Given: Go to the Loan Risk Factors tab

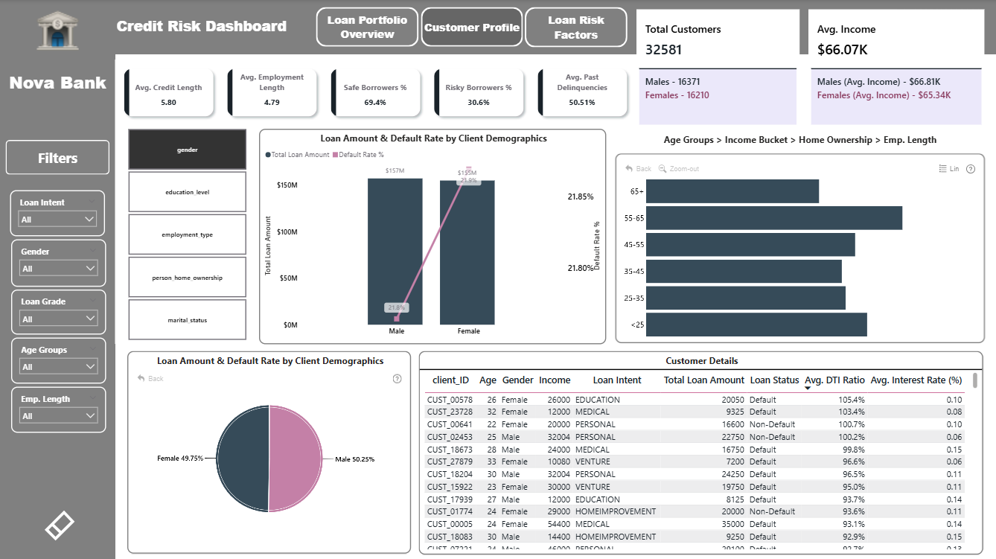Looking at the screenshot, I should click(575, 28).
